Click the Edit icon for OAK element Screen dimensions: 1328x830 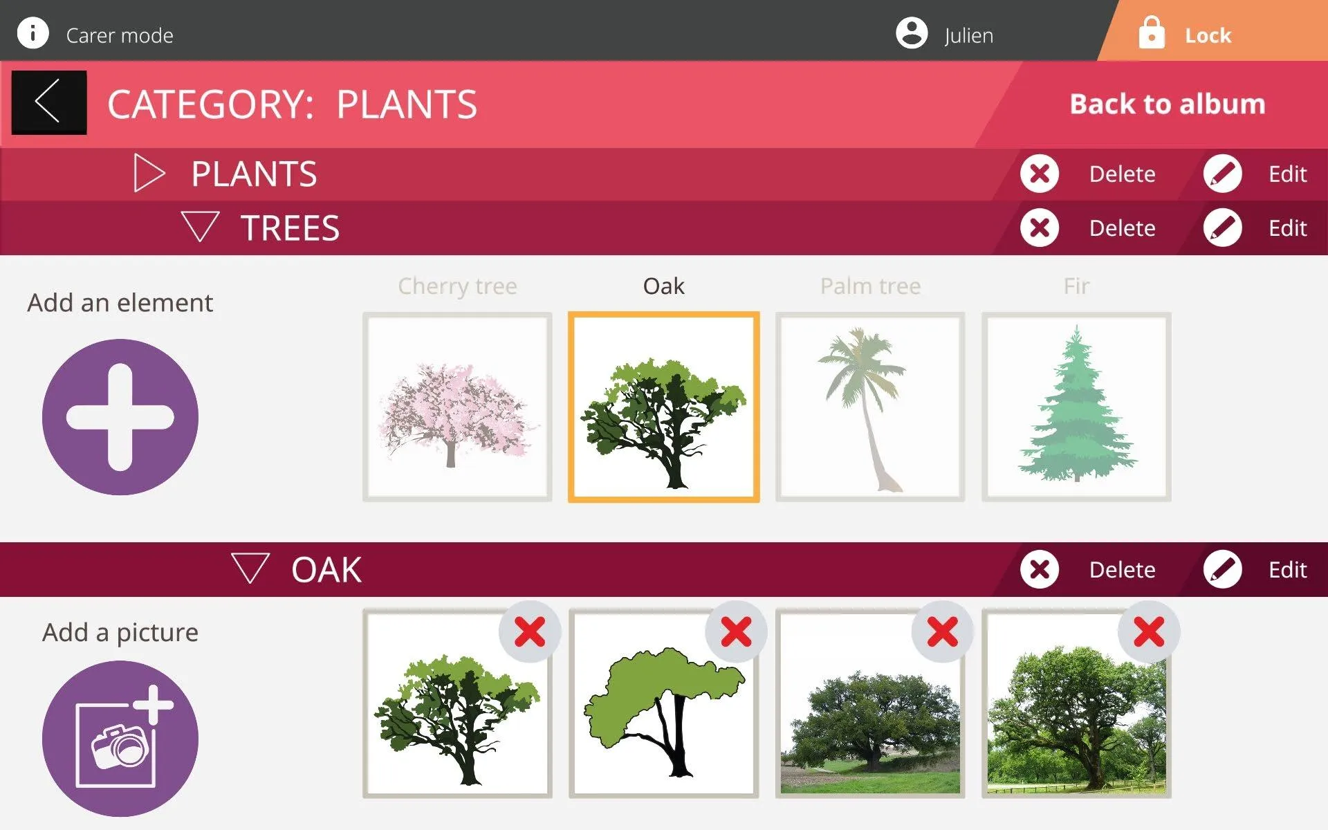point(1225,569)
